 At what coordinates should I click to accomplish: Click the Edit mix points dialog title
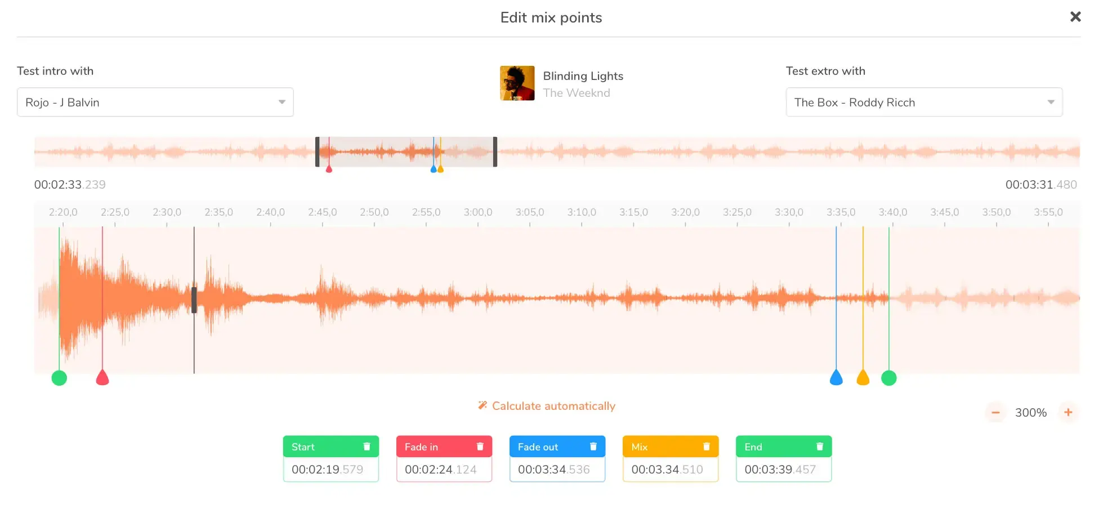pyautogui.click(x=551, y=17)
